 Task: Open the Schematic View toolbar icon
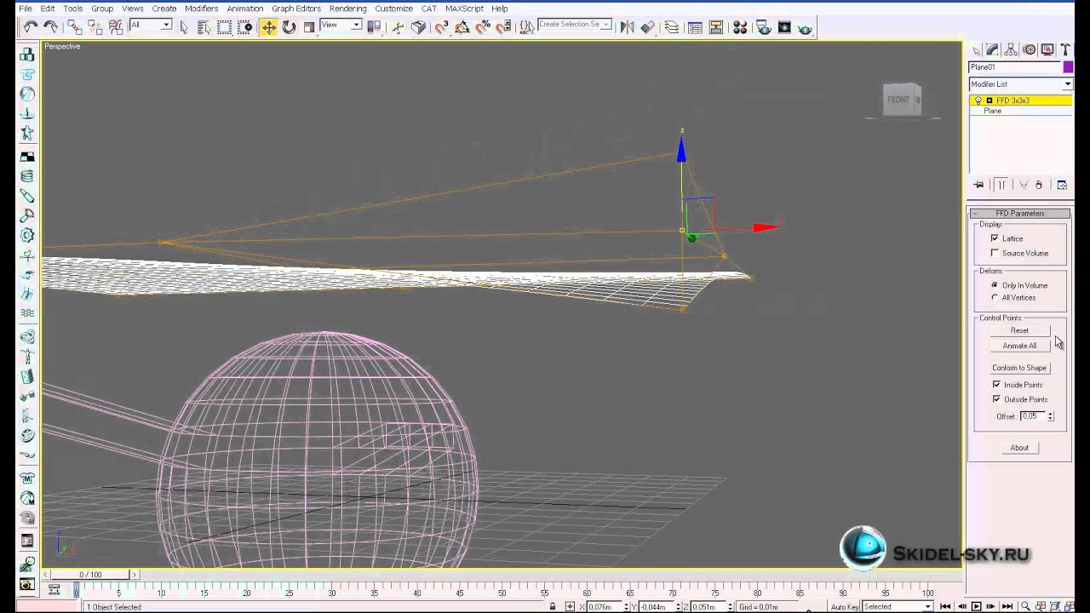pos(716,27)
